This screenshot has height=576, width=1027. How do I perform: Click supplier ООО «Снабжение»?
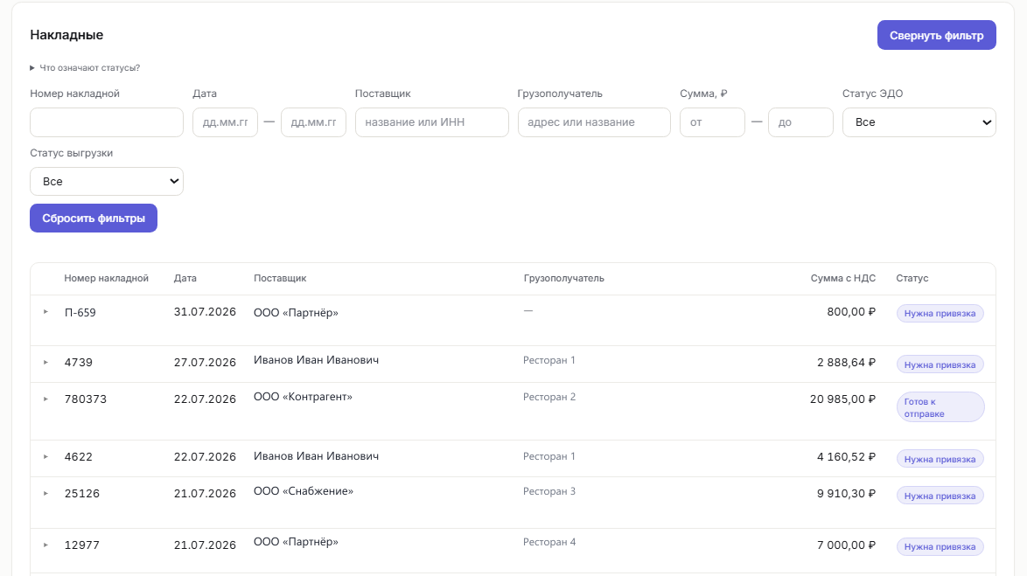[x=304, y=491]
